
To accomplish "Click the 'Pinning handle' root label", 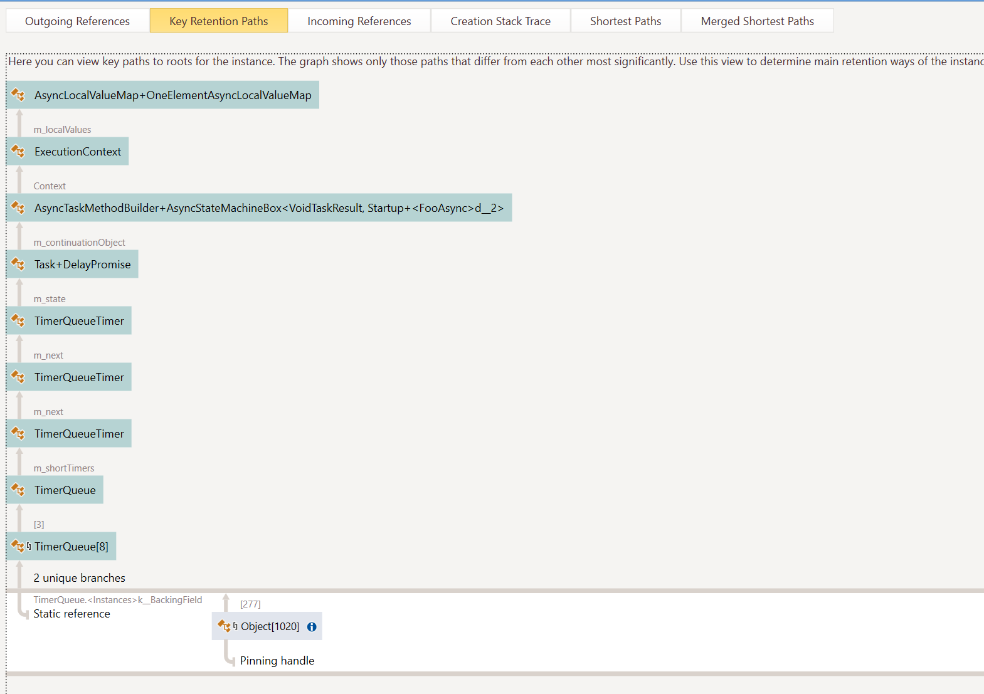I will pyautogui.click(x=277, y=661).
